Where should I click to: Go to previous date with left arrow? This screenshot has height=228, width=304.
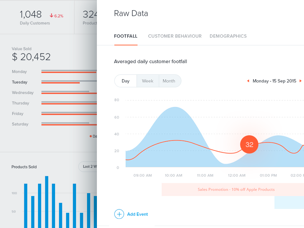248,81
